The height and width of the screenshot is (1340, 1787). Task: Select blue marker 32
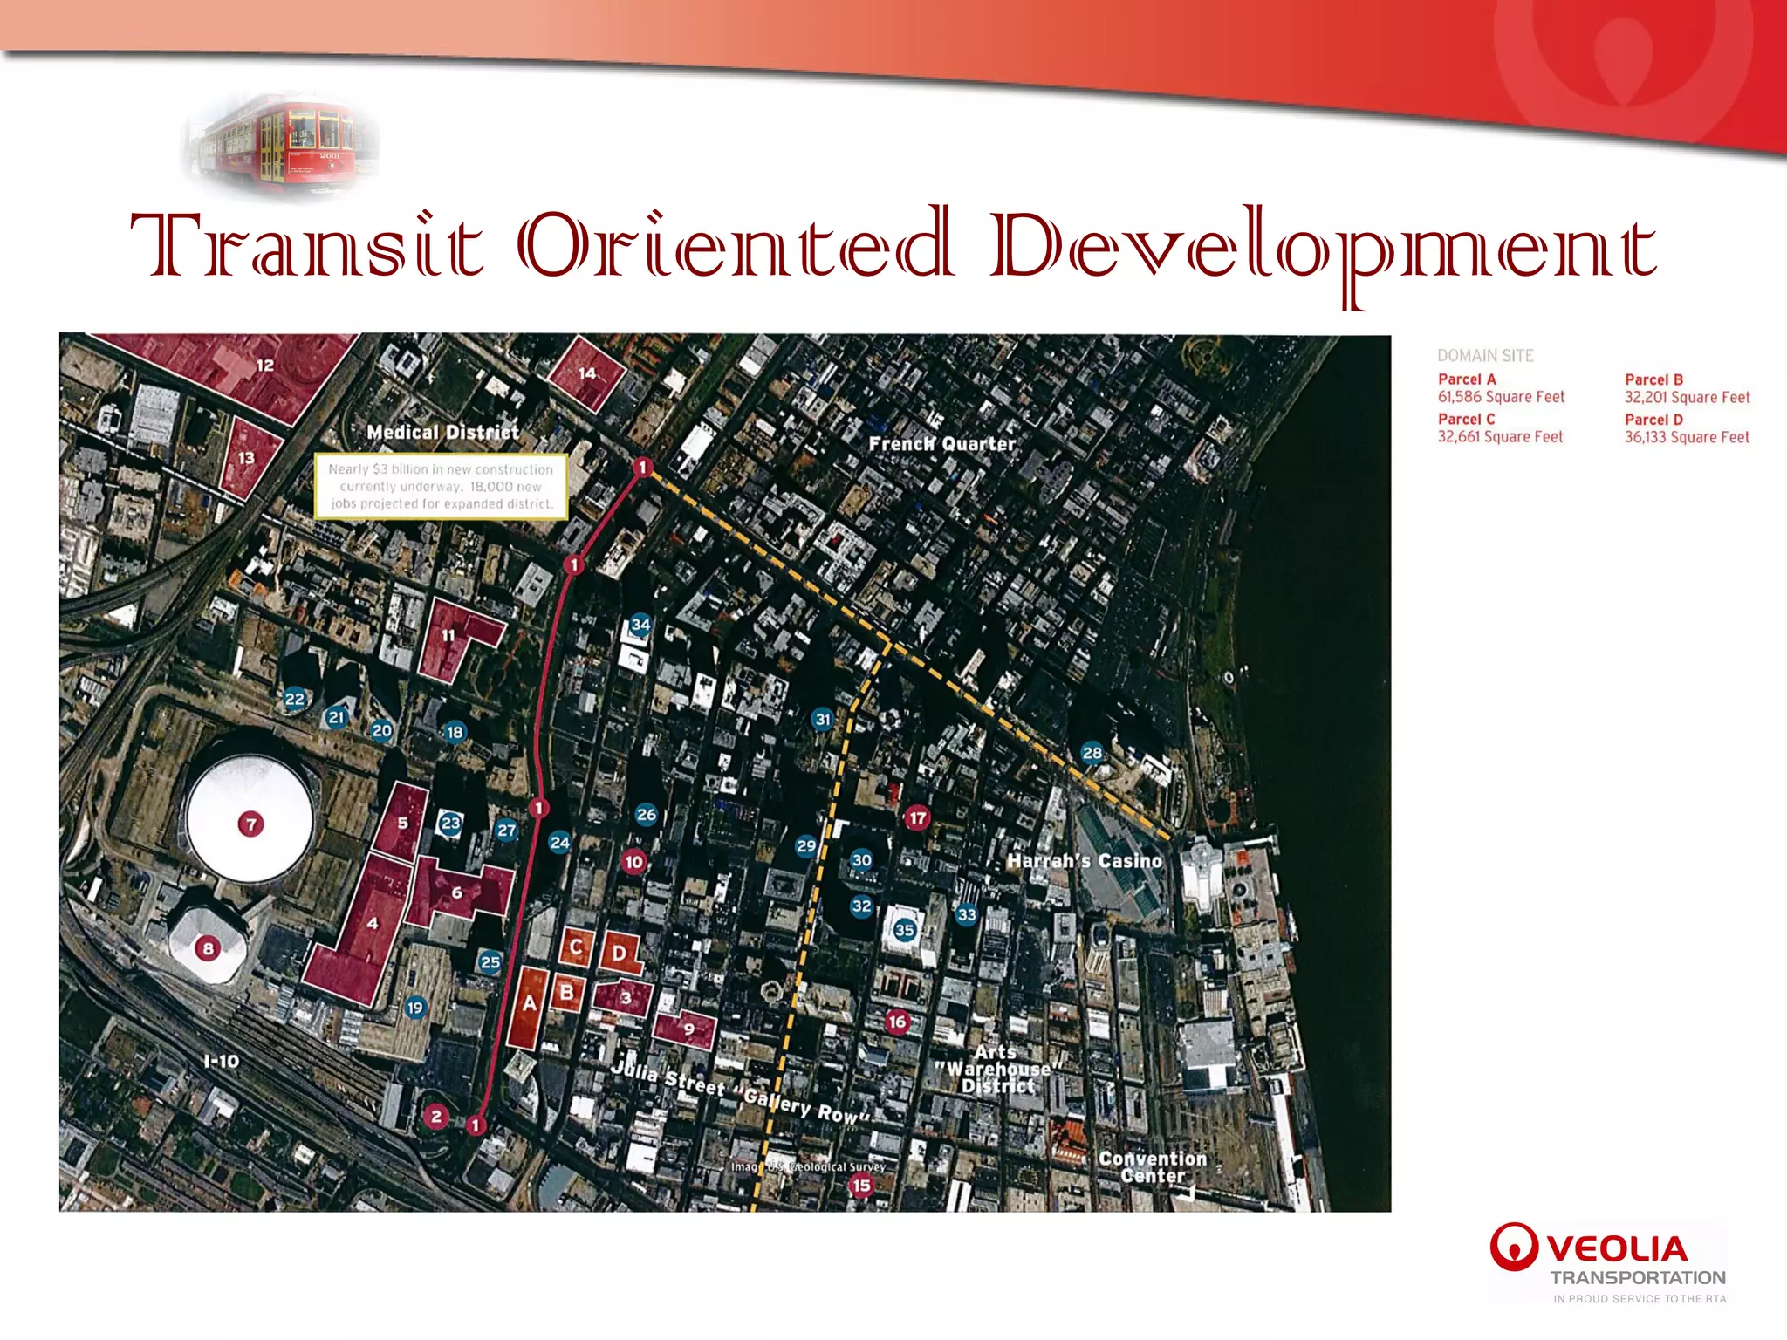point(862,906)
